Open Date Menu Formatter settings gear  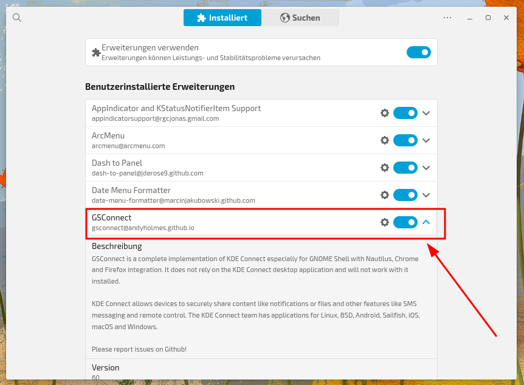pyautogui.click(x=384, y=195)
